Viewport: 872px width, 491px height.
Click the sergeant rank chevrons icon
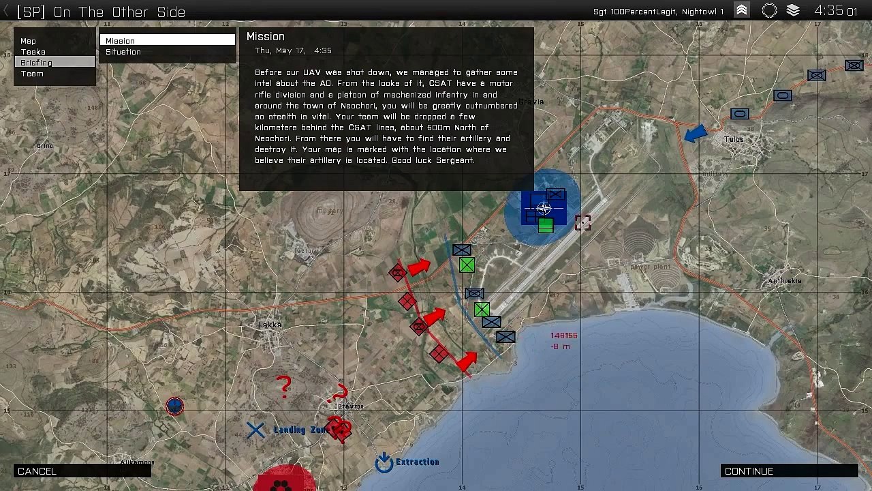click(x=742, y=10)
